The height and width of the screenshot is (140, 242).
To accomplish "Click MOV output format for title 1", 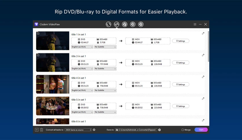I will [137, 39].
